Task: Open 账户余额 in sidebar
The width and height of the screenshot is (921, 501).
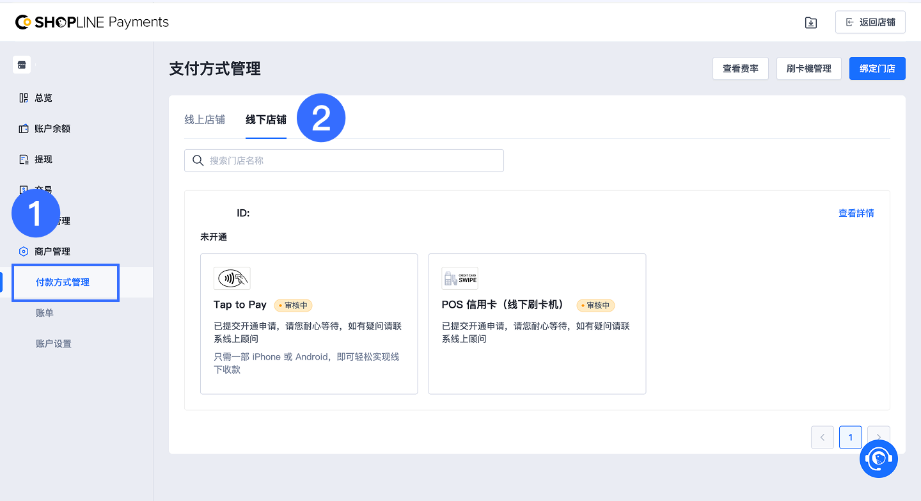Action: click(52, 129)
